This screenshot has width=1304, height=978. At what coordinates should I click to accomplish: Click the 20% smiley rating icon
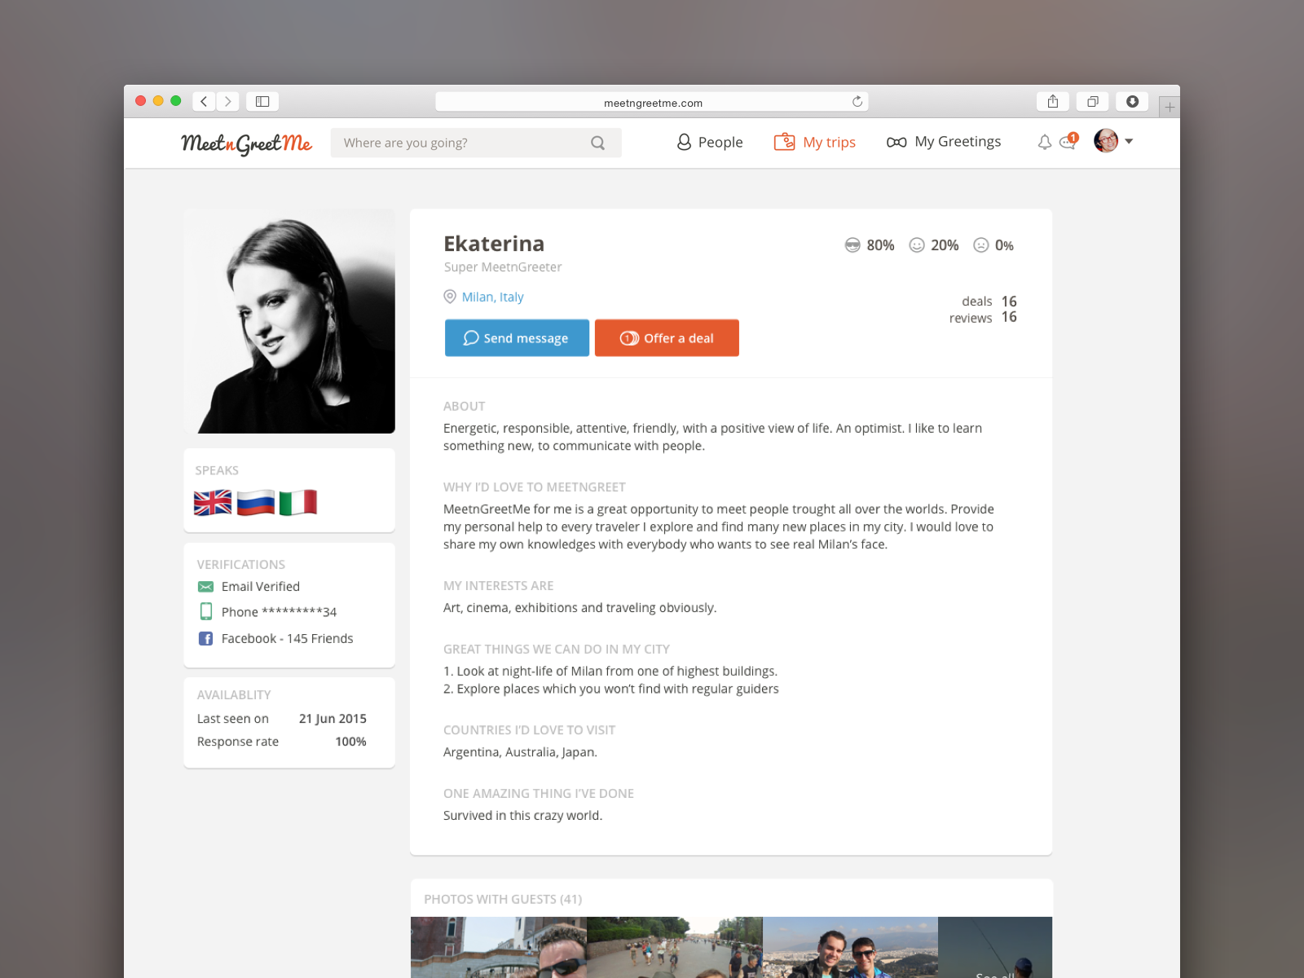917,245
